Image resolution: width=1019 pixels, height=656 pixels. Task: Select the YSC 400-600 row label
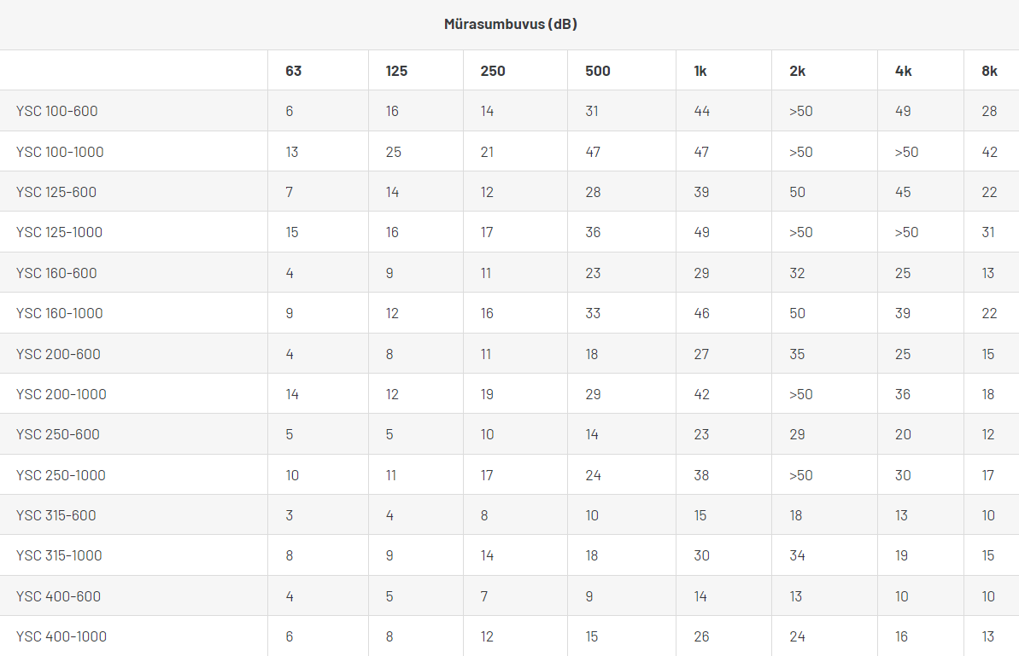58,596
